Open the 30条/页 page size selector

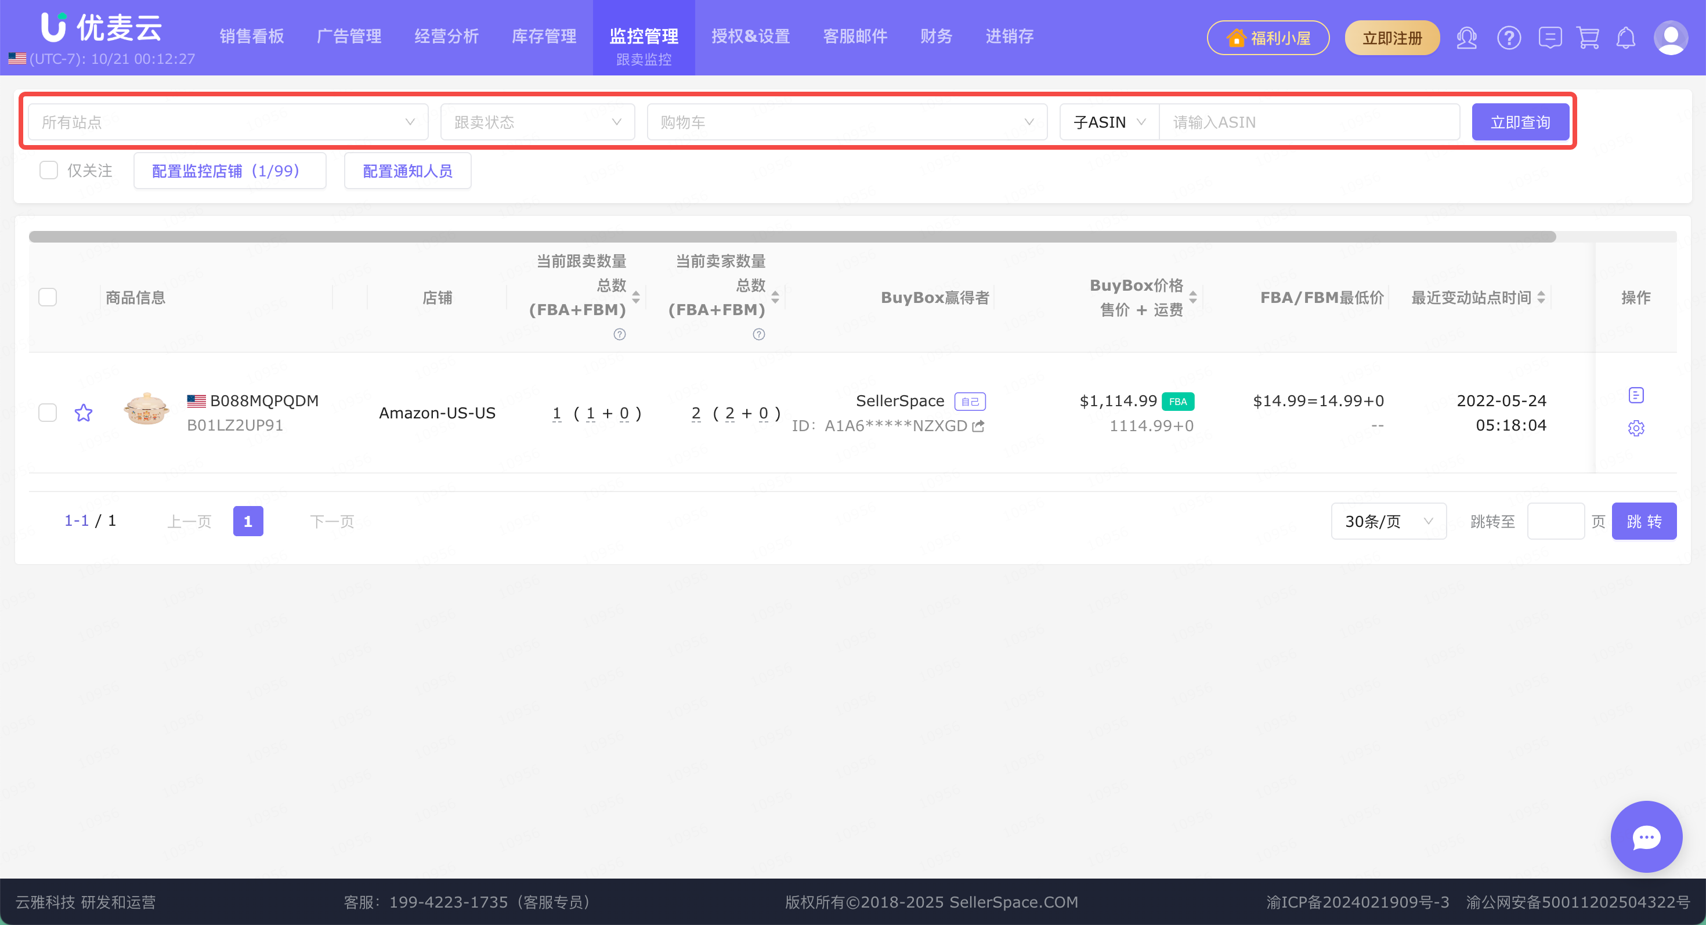pyautogui.click(x=1388, y=522)
